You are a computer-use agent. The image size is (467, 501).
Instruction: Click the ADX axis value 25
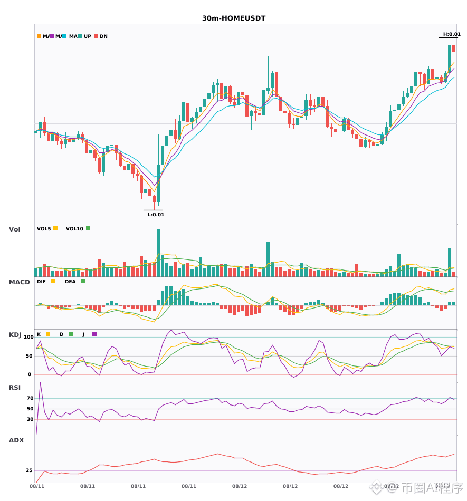[29, 470]
